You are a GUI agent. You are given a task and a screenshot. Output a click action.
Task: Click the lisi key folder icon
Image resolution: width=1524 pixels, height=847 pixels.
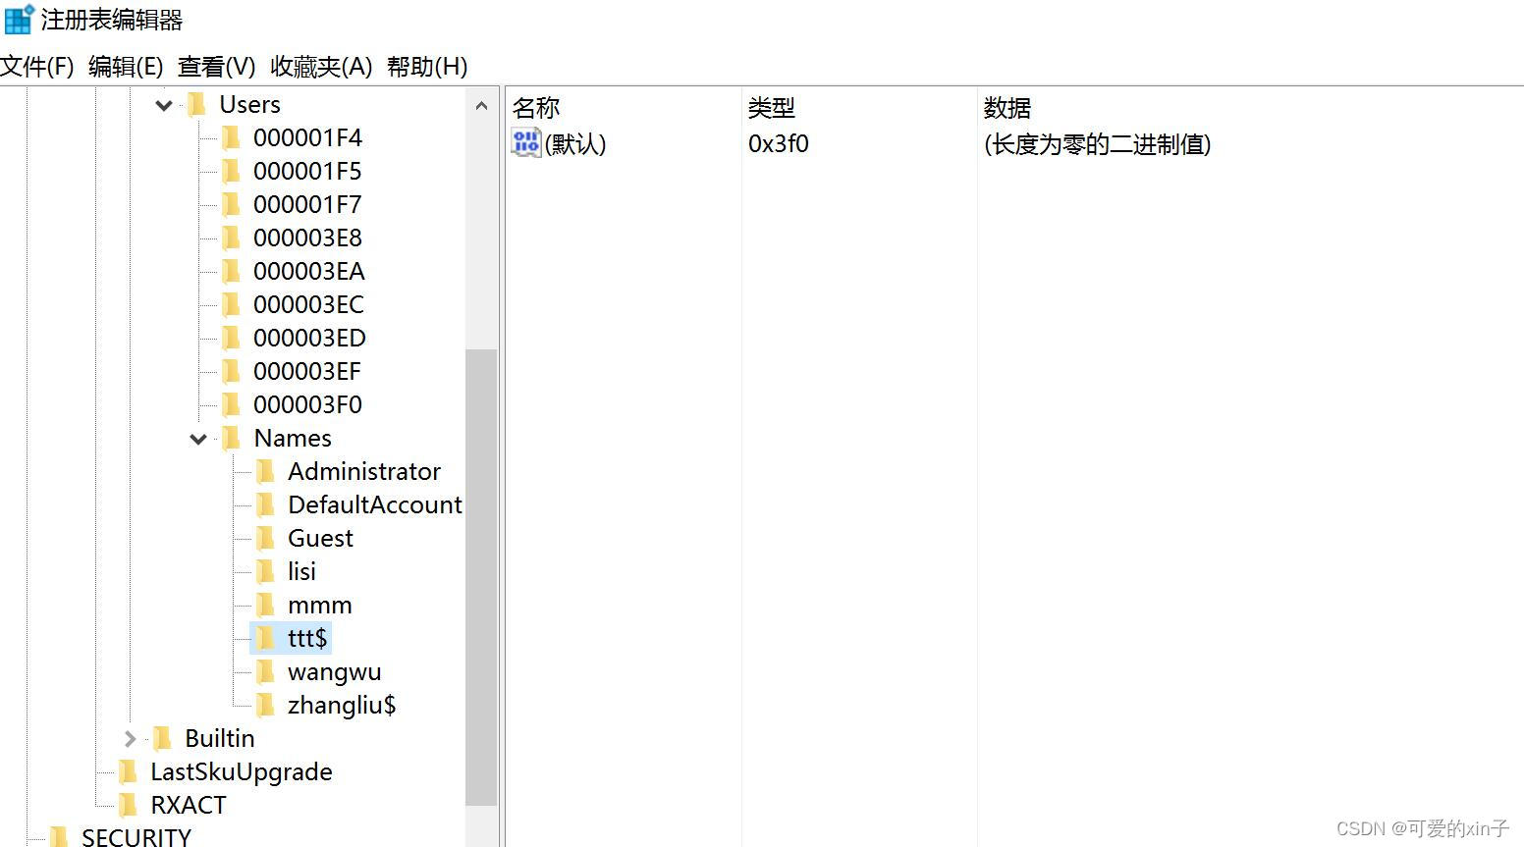[266, 571]
